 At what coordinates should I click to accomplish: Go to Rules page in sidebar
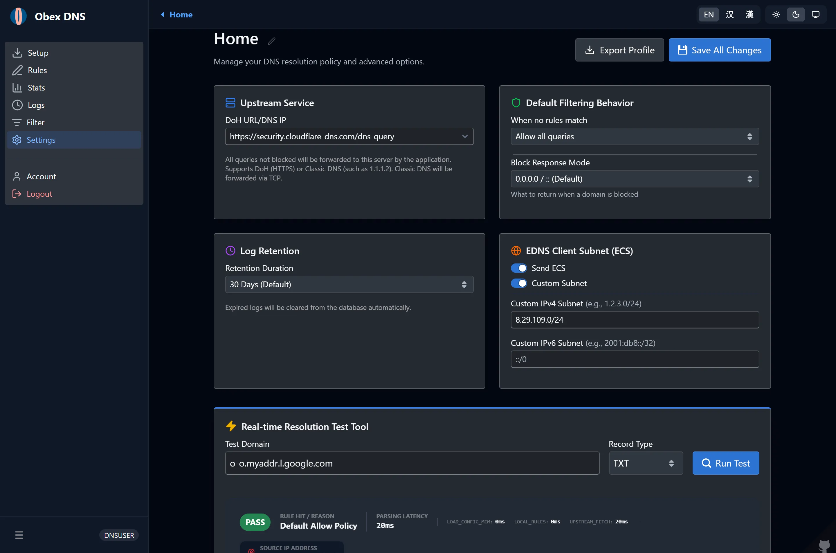74,70
